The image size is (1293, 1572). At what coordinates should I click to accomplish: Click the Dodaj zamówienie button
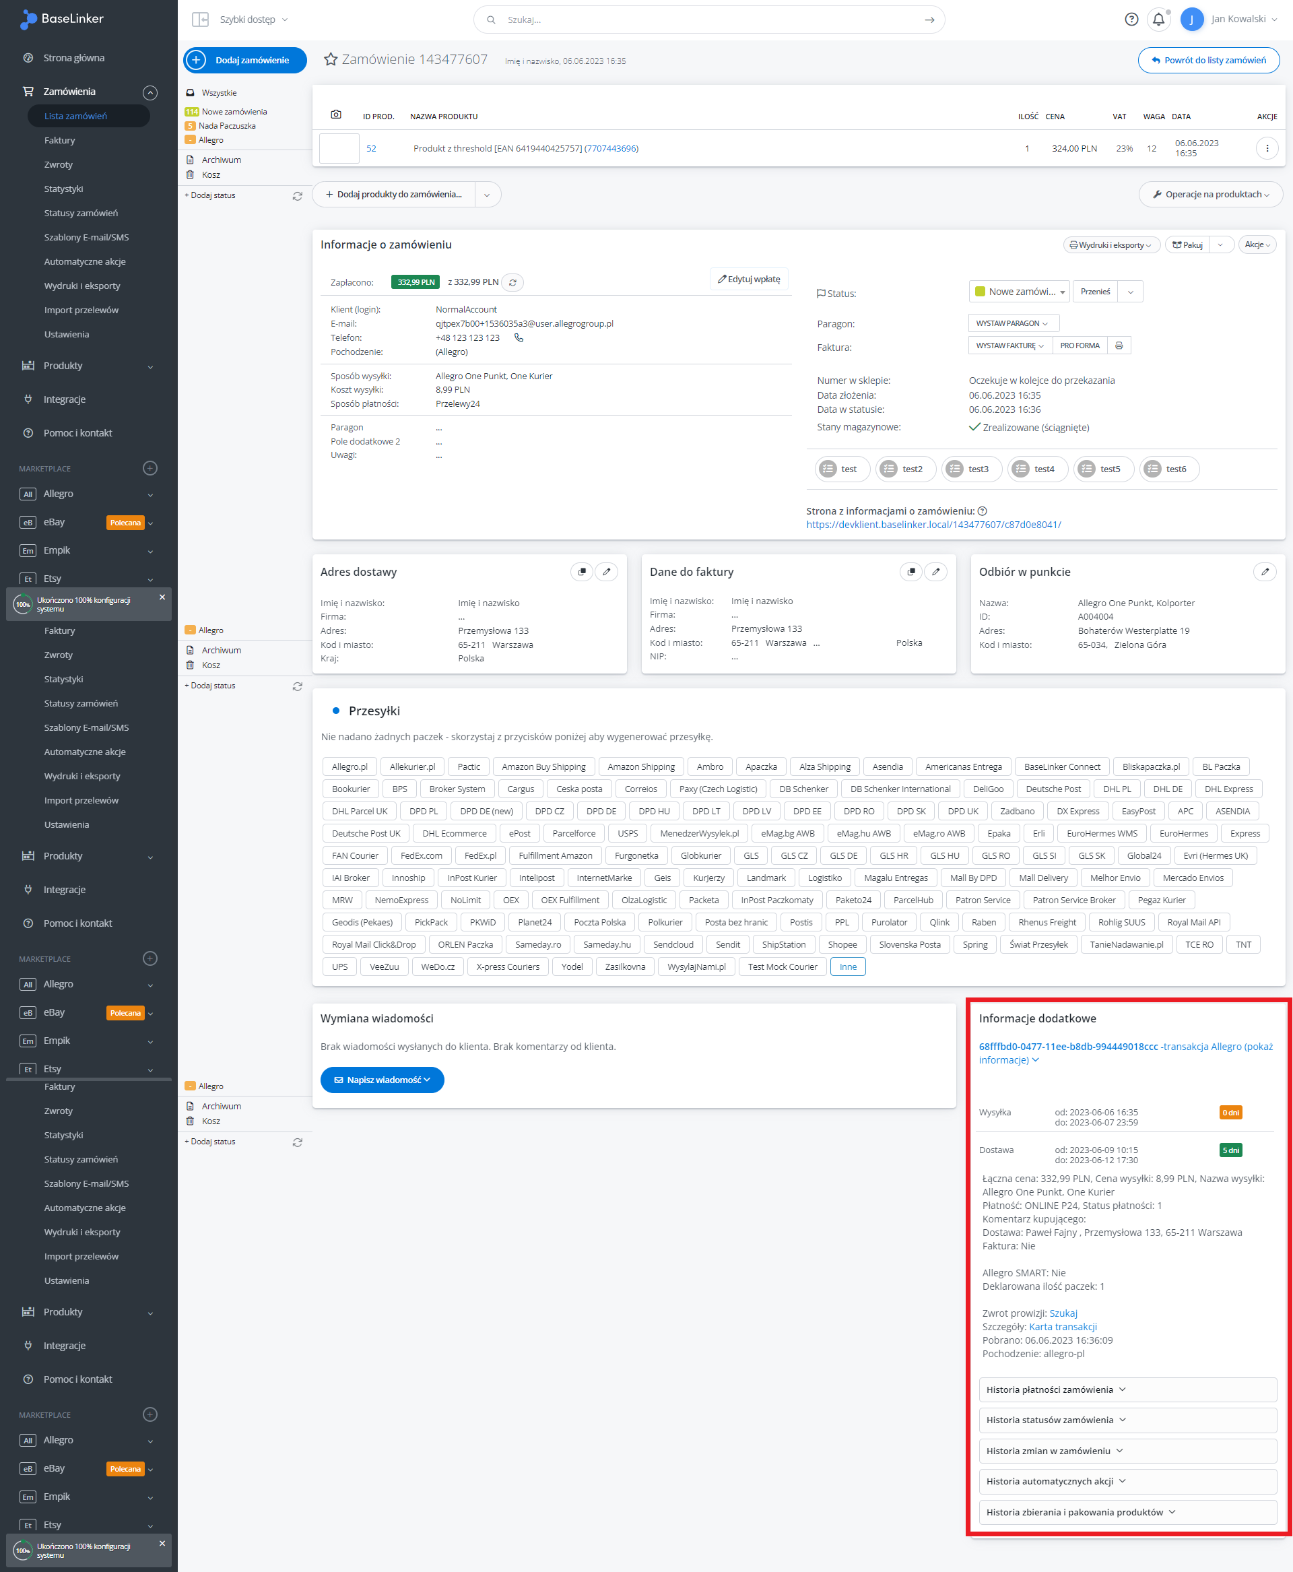pyautogui.click(x=245, y=61)
